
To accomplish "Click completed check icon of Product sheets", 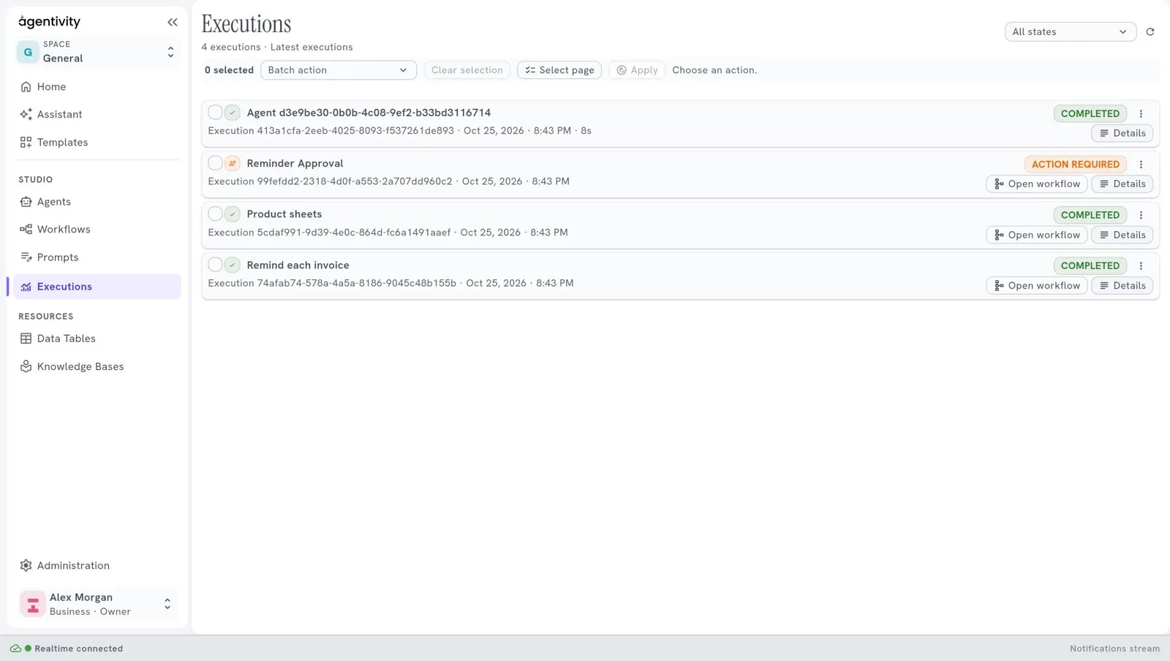I will [x=233, y=214].
